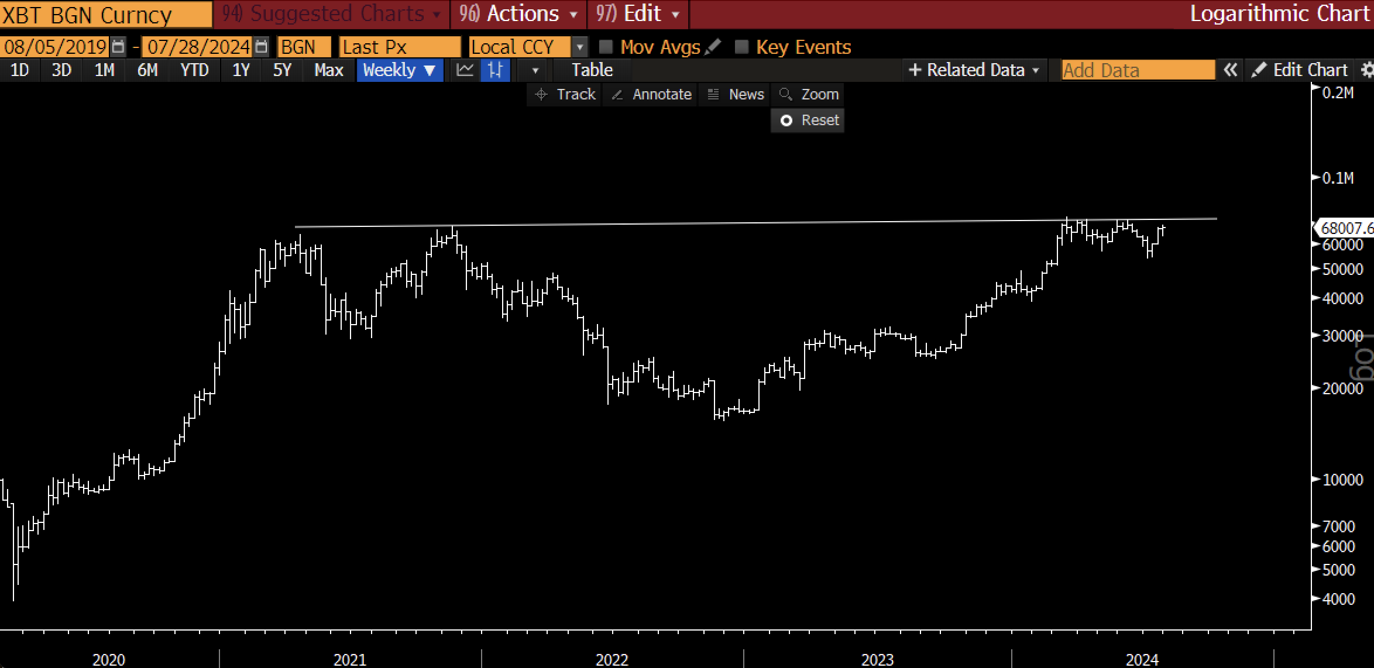Enable the Key Events checkbox
Screen dimensions: 1374x668
click(741, 47)
